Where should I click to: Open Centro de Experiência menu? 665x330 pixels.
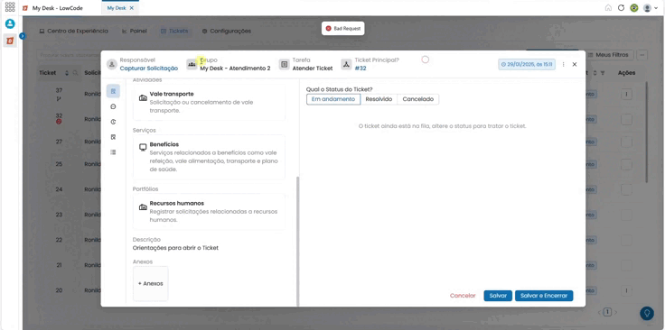click(x=73, y=31)
